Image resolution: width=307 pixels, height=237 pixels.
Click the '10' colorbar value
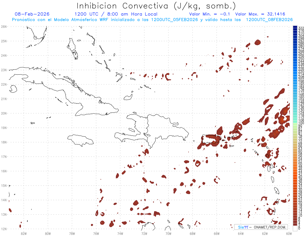(x=300, y=216)
